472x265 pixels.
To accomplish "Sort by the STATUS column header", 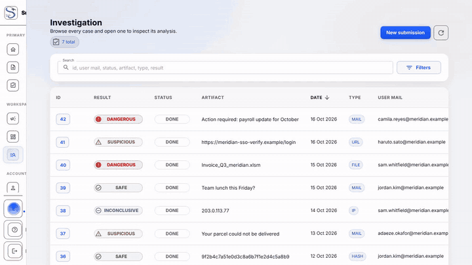I will point(163,97).
